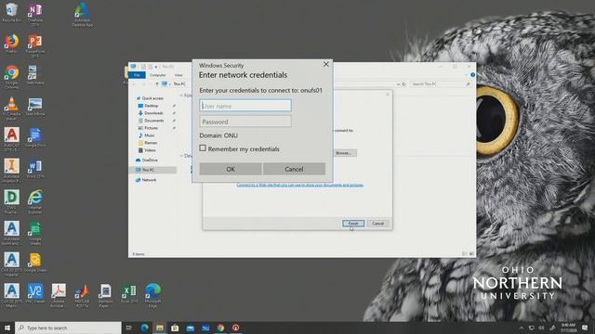
Task: Open Adobe Acrobat desktop shortcut
Action: click(x=59, y=295)
